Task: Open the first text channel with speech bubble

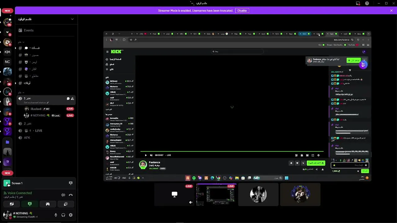Action: [47, 48]
